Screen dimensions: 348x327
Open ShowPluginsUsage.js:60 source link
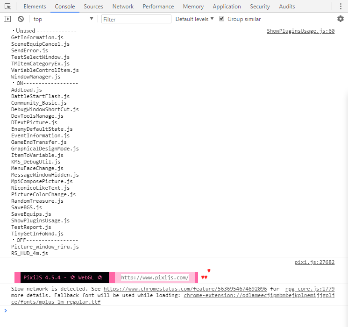click(300, 31)
